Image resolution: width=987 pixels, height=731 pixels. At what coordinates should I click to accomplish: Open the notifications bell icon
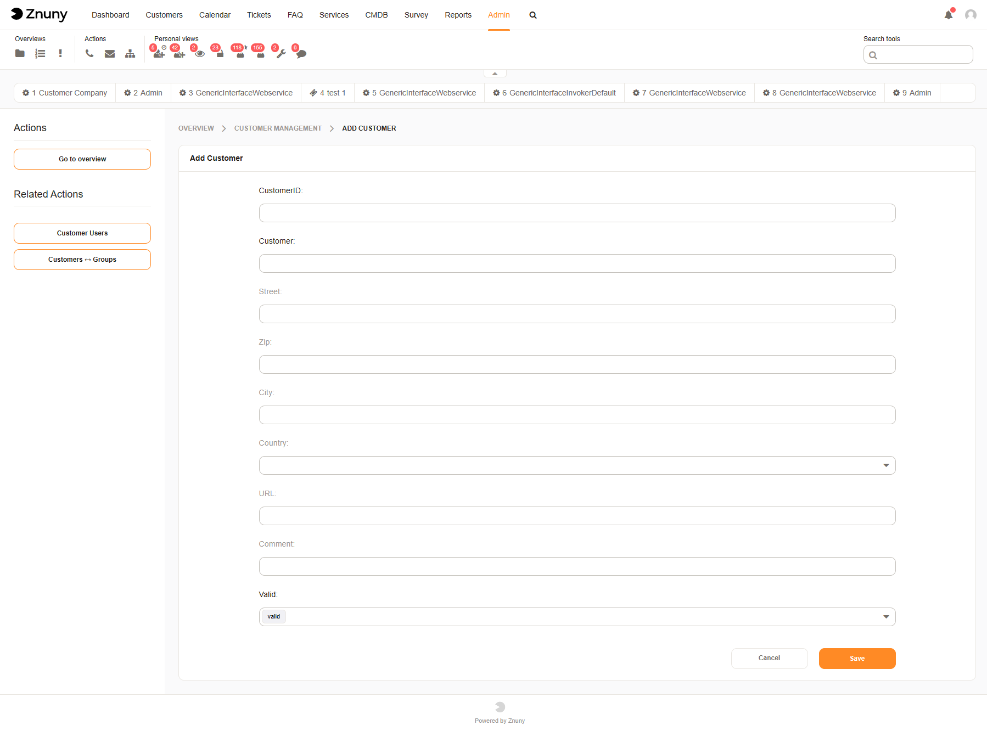(948, 15)
